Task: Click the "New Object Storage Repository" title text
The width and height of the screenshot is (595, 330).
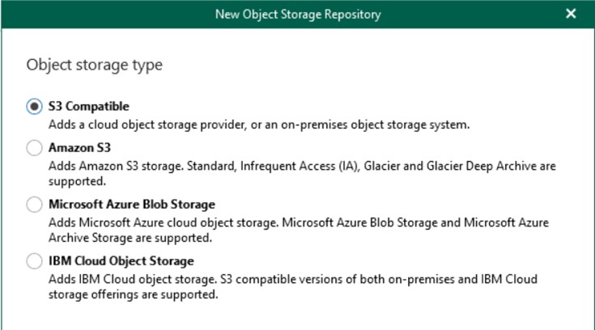Action: 298,15
